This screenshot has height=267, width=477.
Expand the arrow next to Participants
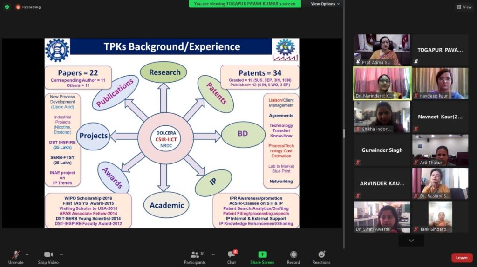coord(213,254)
